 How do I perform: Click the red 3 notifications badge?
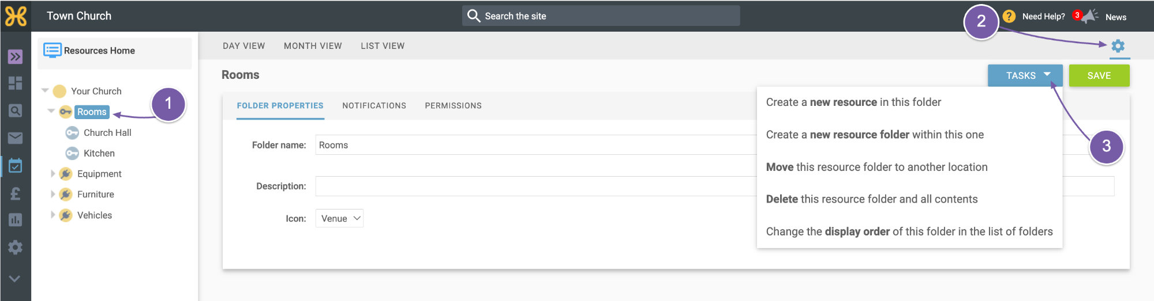(x=1077, y=15)
